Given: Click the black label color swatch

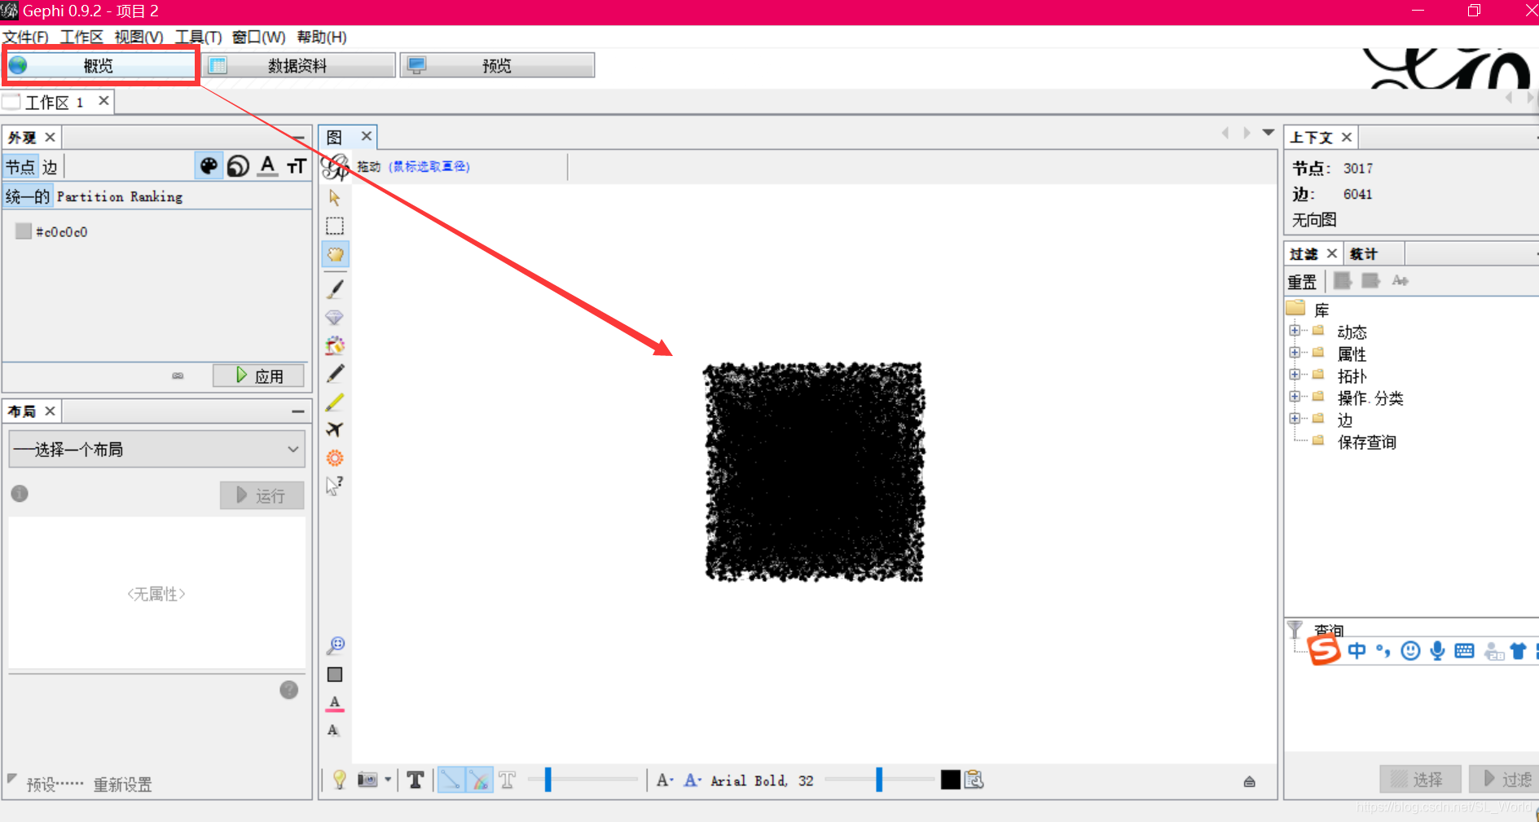Looking at the screenshot, I should [x=950, y=780].
